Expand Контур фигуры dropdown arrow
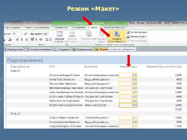The image size is (187, 140). [146, 37]
